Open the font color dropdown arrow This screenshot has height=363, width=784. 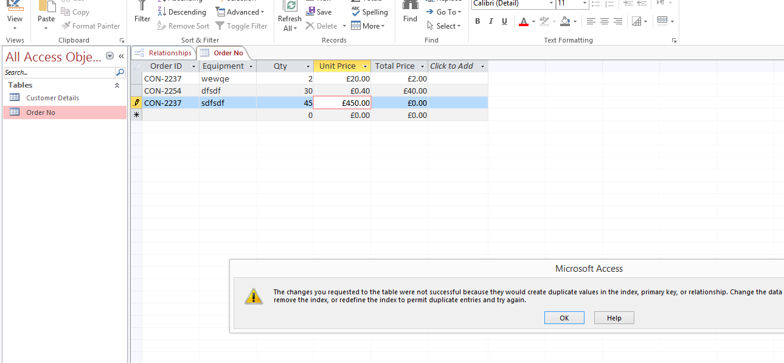533,21
